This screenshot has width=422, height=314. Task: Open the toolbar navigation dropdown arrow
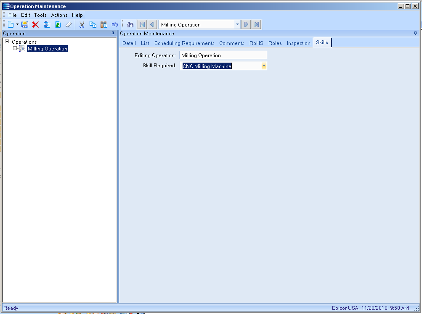[x=237, y=24]
